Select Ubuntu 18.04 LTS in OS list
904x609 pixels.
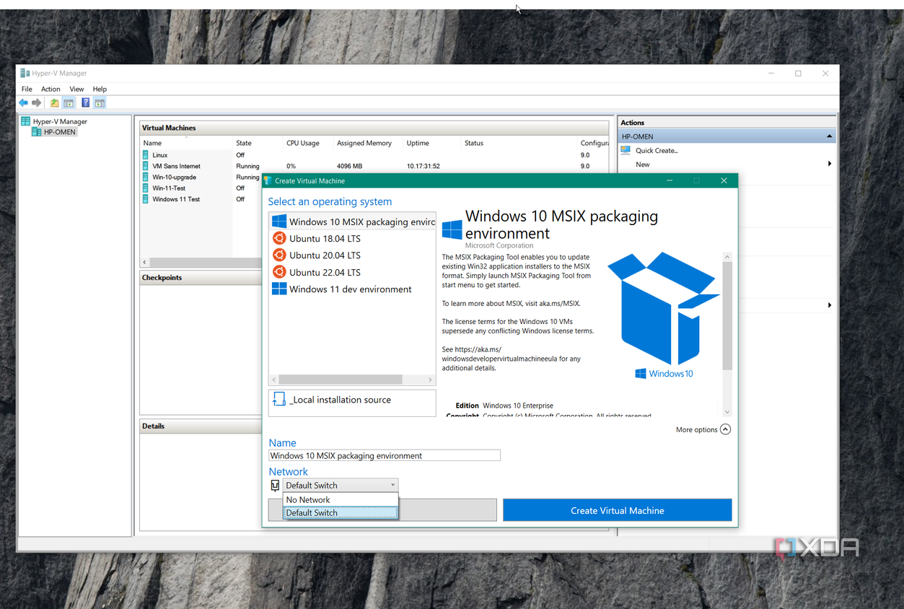click(x=352, y=238)
